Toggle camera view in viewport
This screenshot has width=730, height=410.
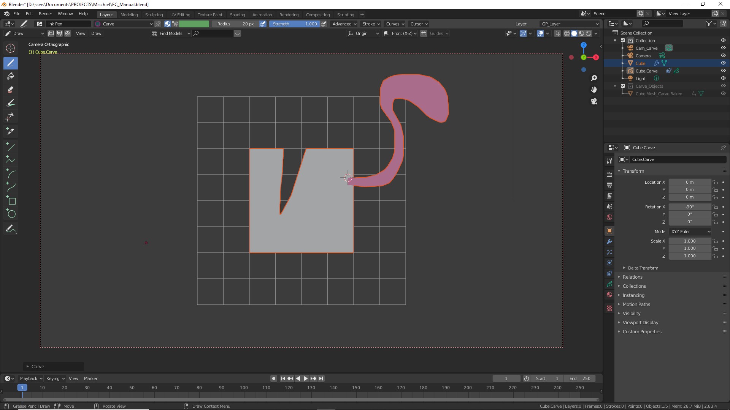[x=594, y=101]
